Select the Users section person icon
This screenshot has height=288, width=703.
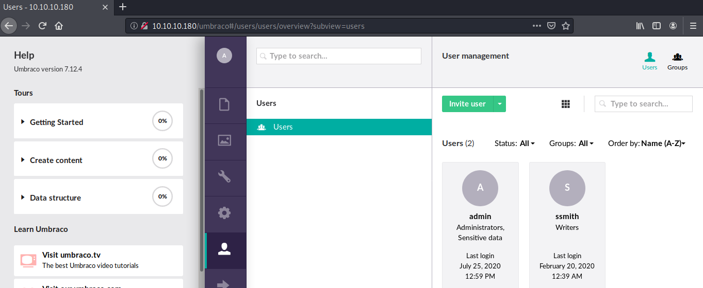pyautogui.click(x=224, y=249)
